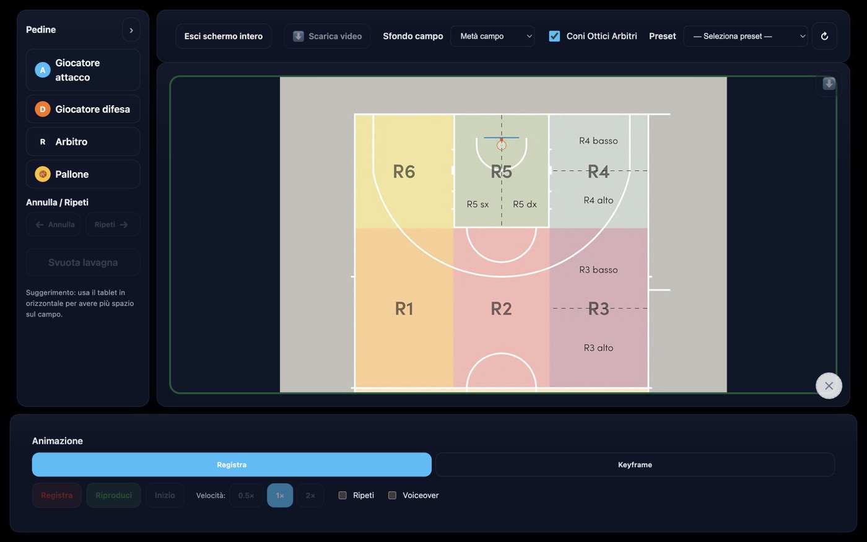Image resolution: width=867 pixels, height=542 pixels.
Task: Click the R3 alto label
Action: (598, 347)
